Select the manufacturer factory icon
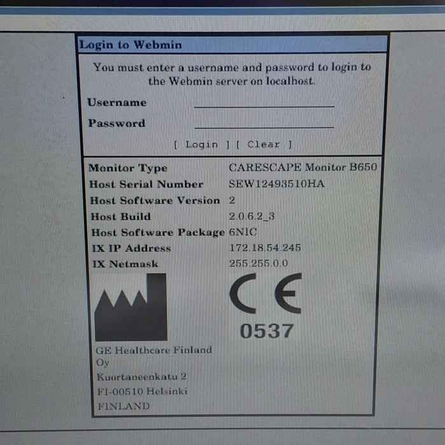 point(131,307)
